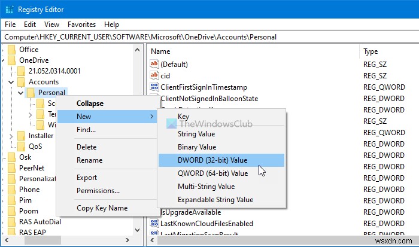The image size is (419, 247).
Task: Expand the Te subkey under Personal
Action: point(30,115)
